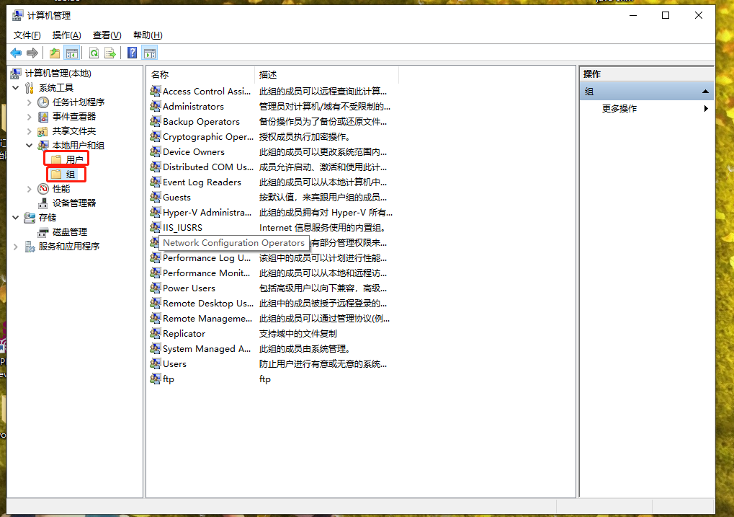Image resolution: width=734 pixels, height=517 pixels.
Task: Click the Computer Management title bar icon
Action: 17,15
